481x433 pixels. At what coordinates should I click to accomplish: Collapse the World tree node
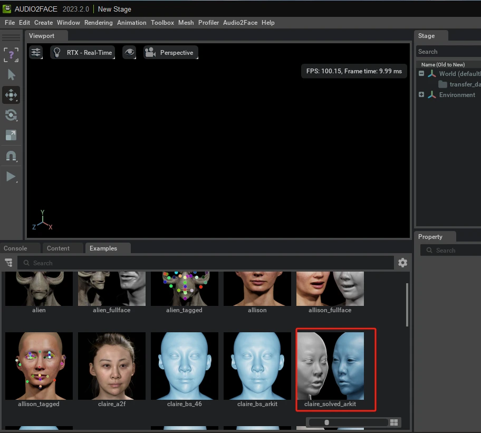click(421, 74)
